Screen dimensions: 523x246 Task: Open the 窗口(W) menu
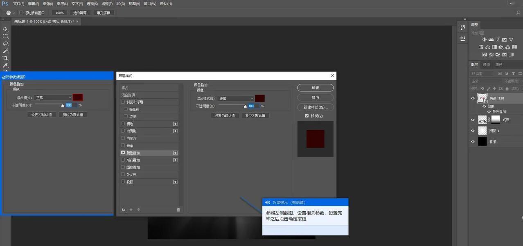coord(150,4)
